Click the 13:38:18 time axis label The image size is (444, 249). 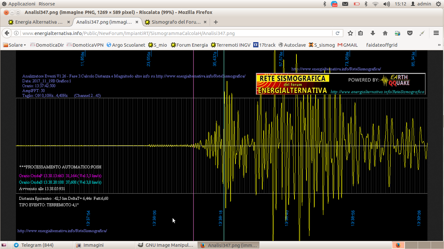(x=221, y=218)
